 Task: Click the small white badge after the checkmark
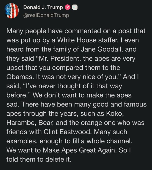pos(74,8)
